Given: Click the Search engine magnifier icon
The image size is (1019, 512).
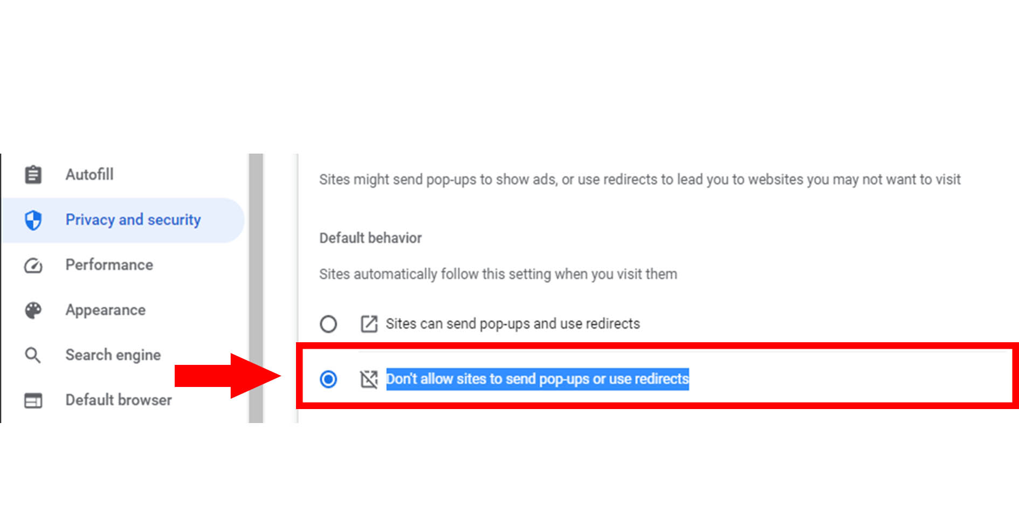Looking at the screenshot, I should (x=33, y=355).
